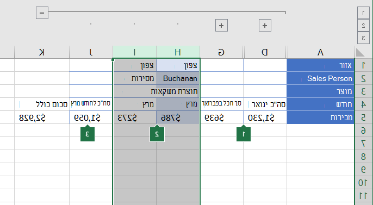Image resolution: width=373 pixels, height=205 pixels.
Task: Select row 2 header
Action: coord(363,78)
